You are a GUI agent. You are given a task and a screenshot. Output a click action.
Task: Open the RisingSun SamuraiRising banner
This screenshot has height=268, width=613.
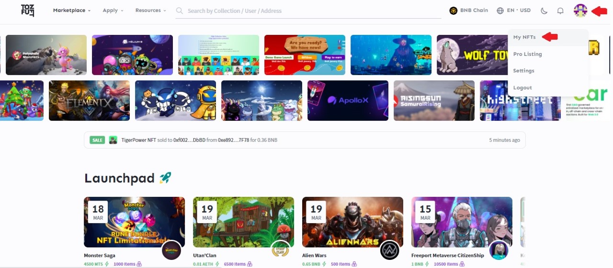pos(434,100)
